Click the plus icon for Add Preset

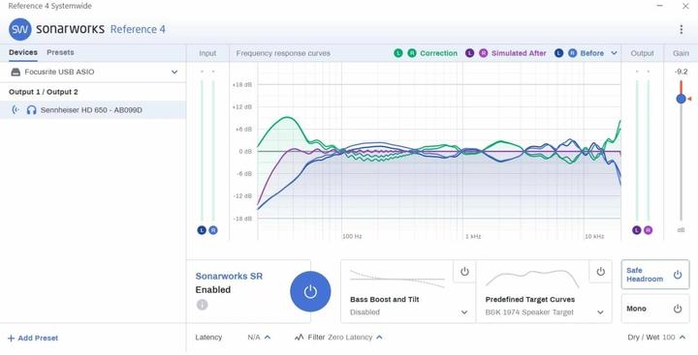coord(11,339)
